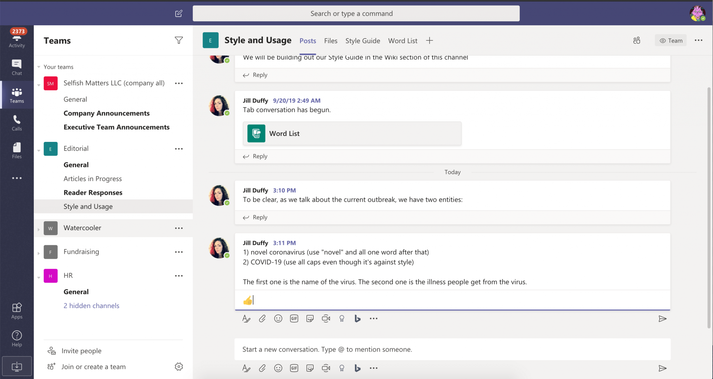Click Bing icon in reply toolbar
Viewport: 713px width, 379px height.
[x=357, y=318]
